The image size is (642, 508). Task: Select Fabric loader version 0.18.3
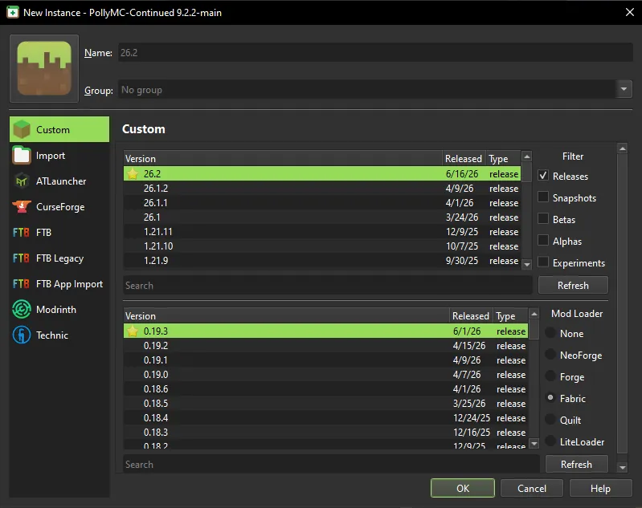[x=326, y=432]
